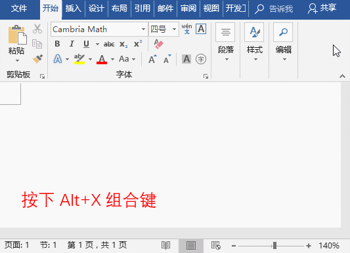Click the Clear All Formatting eraser icon
The height and width of the screenshot is (253, 350).
[x=158, y=44]
